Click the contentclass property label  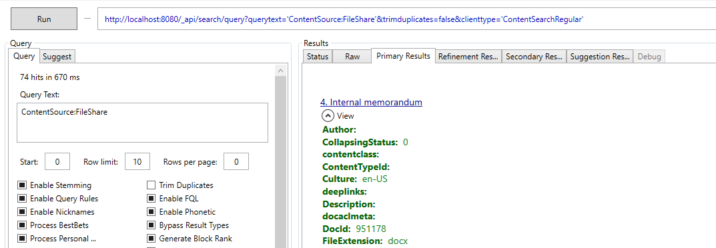(x=351, y=155)
